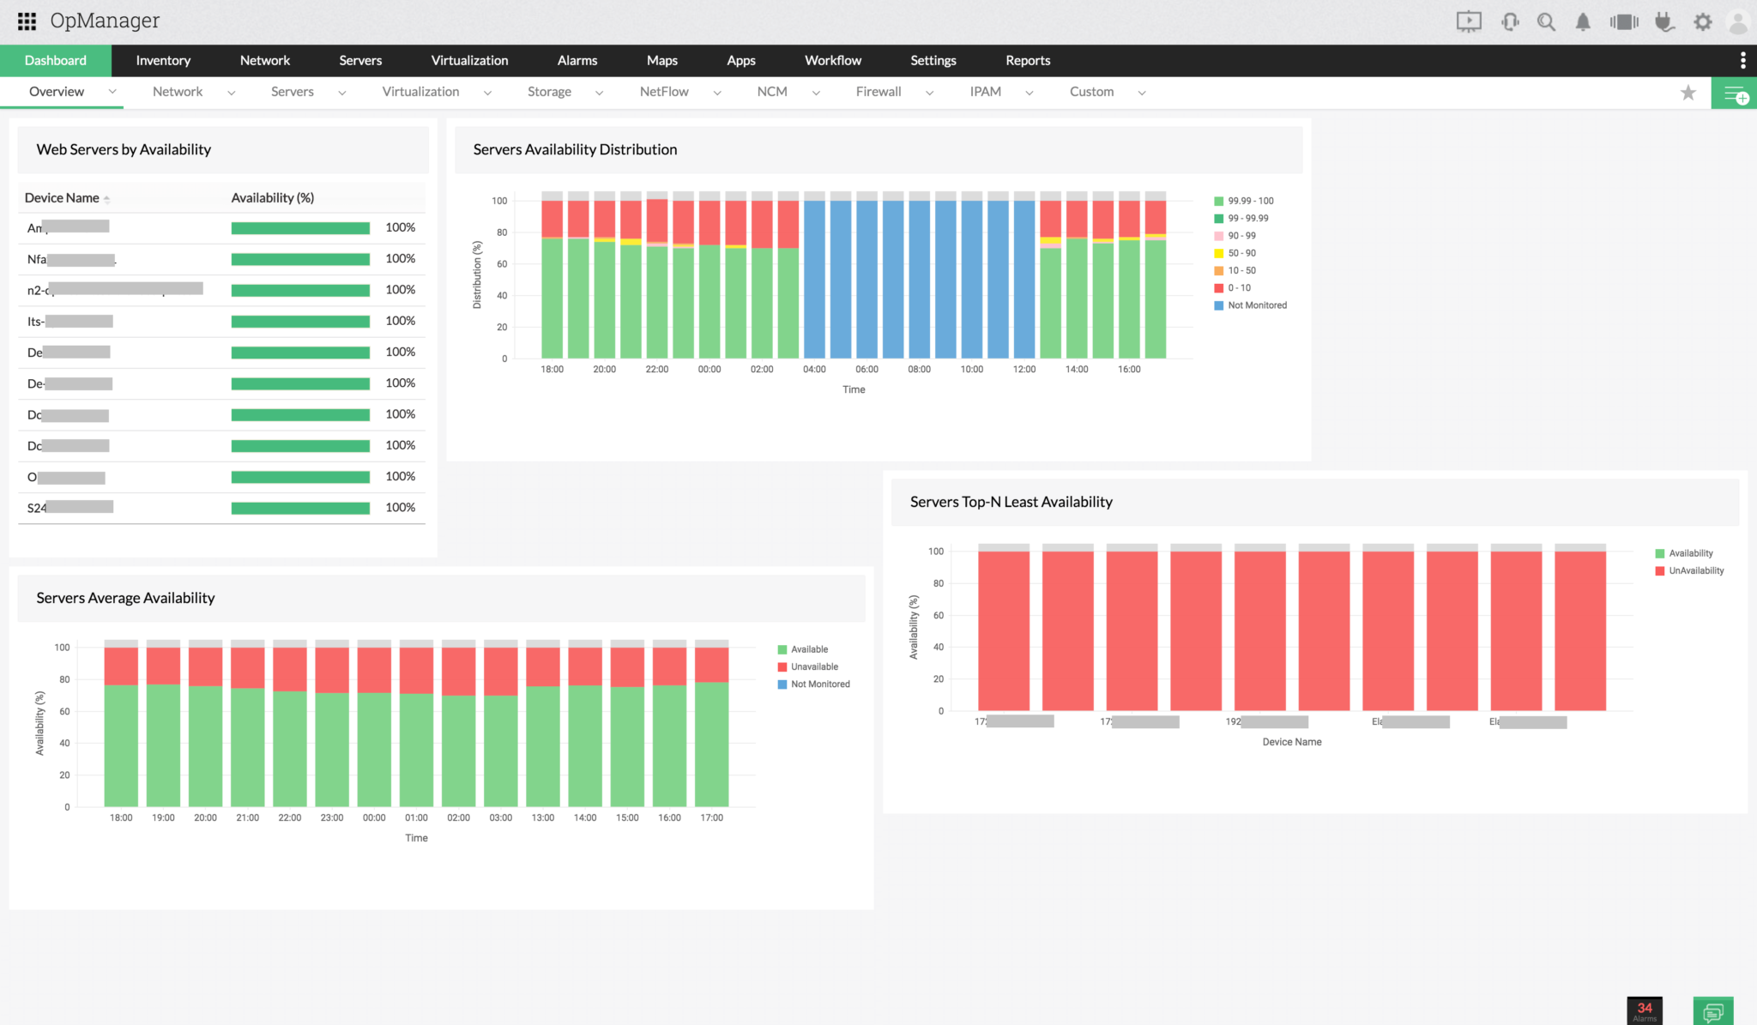Mark Overview dashboard as favorite
Screen dimensions: 1757x1025
[x=1688, y=92]
